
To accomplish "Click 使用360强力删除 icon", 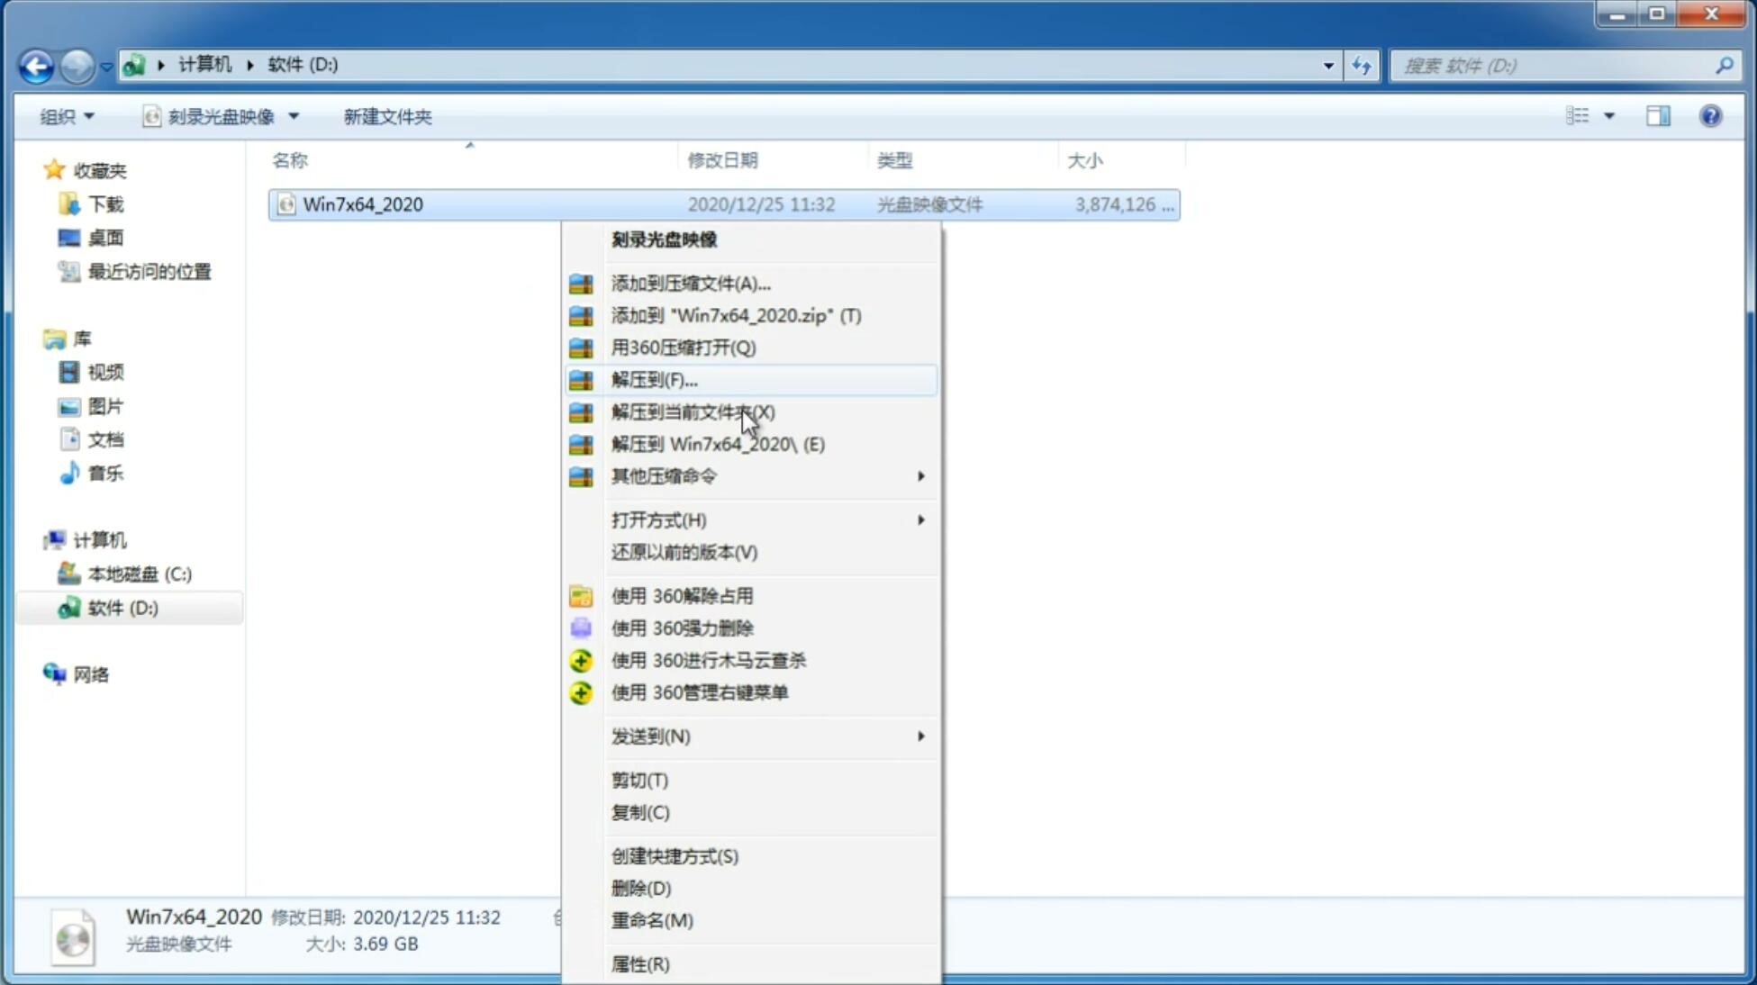I will click(x=582, y=628).
